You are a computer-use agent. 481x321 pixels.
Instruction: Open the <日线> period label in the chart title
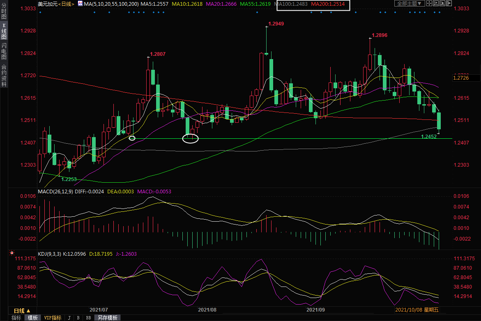point(66,4)
